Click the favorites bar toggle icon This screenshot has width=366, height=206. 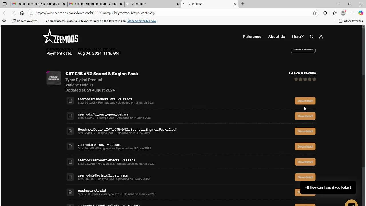coord(4,21)
